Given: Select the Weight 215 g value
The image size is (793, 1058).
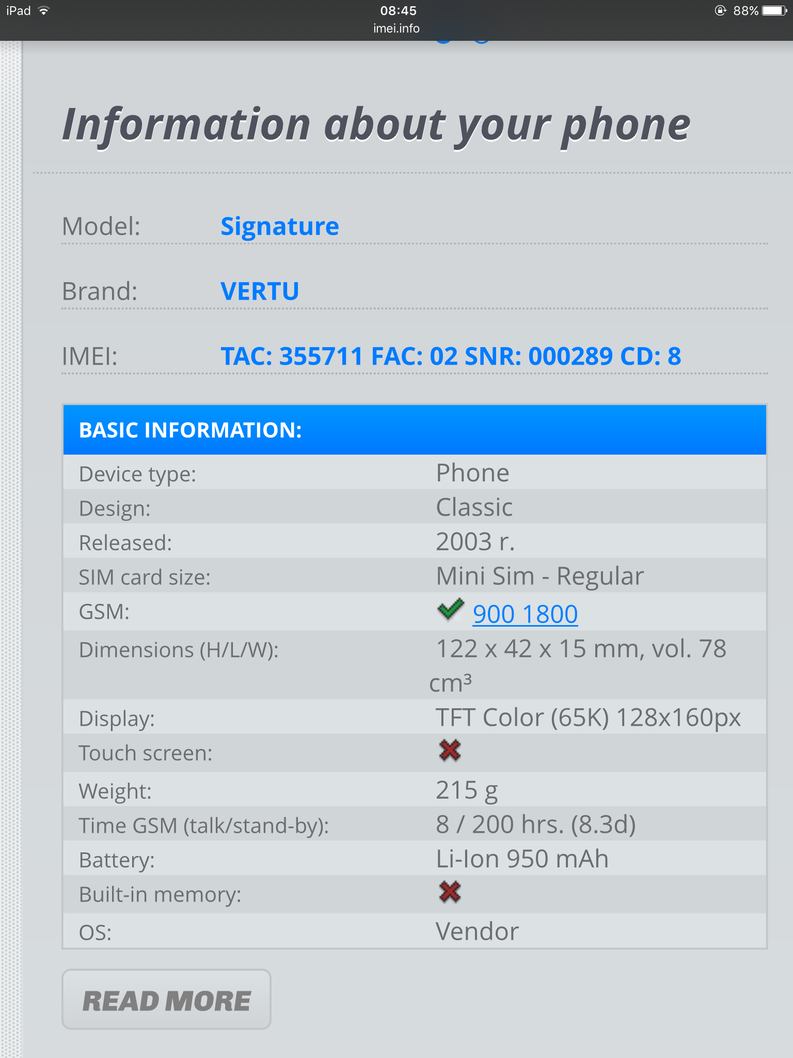Looking at the screenshot, I should click(467, 790).
